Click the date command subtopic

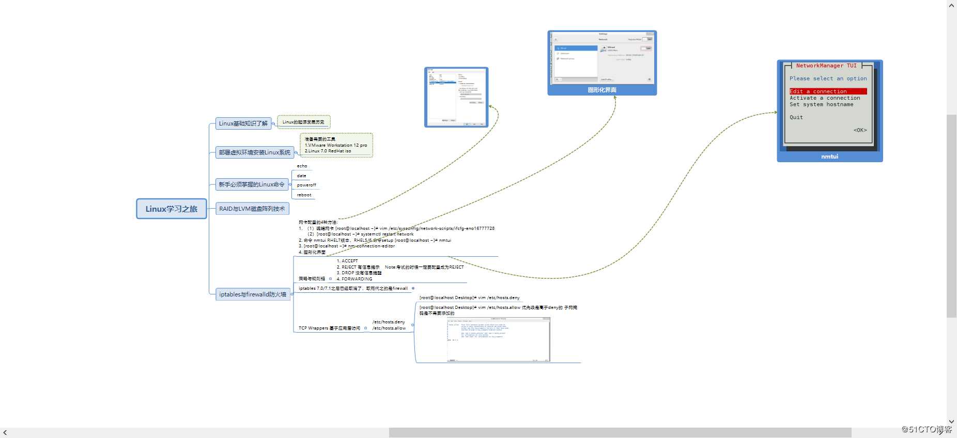302,176
